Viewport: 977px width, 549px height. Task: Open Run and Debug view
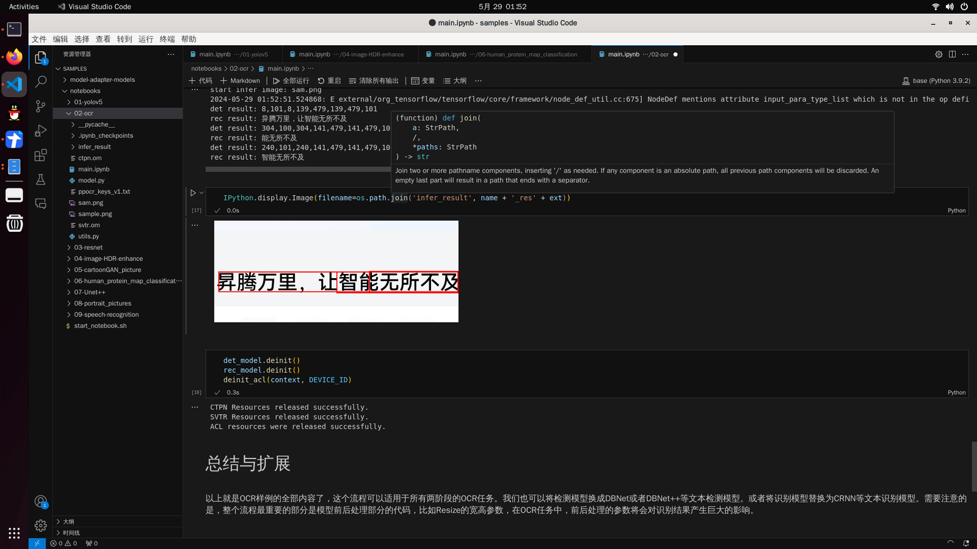click(x=41, y=131)
